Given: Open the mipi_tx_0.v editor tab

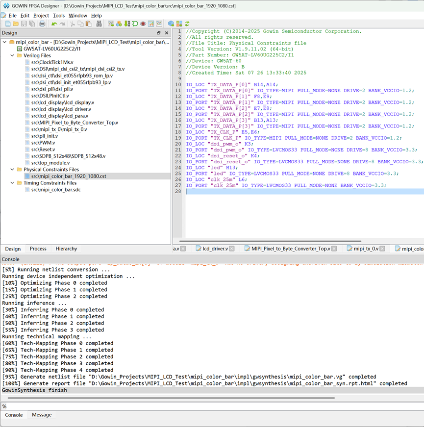Looking at the screenshot, I should click(366, 249).
